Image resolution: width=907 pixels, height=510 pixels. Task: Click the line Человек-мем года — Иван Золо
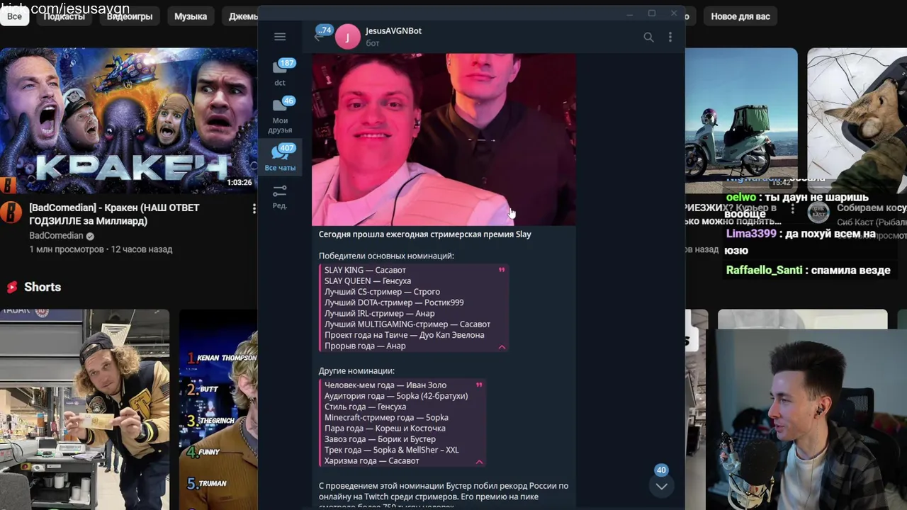tap(385, 385)
